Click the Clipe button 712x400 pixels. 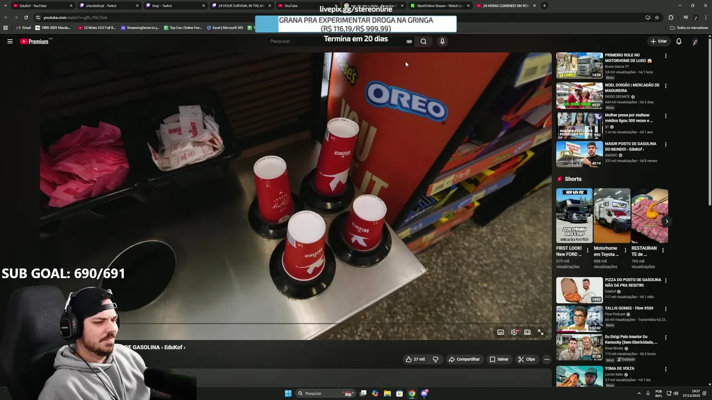click(526, 359)
